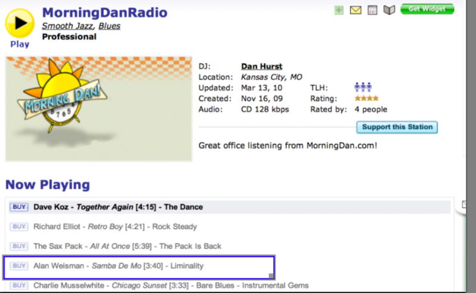The width and height of the screenshot is (476, 293).
Task: Open the Blues genre link
Action: coord(108,26)
